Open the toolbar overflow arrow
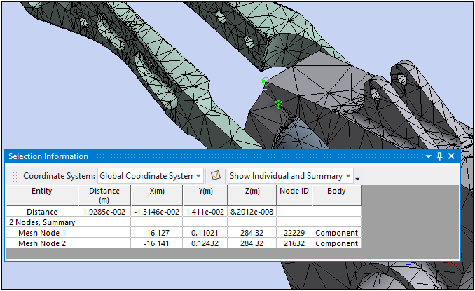Image resolution: width=475 pixels, height=291 pixels. coord(357,179)
